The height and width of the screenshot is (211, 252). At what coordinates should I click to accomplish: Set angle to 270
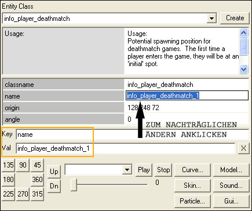(x=23, y=194)
